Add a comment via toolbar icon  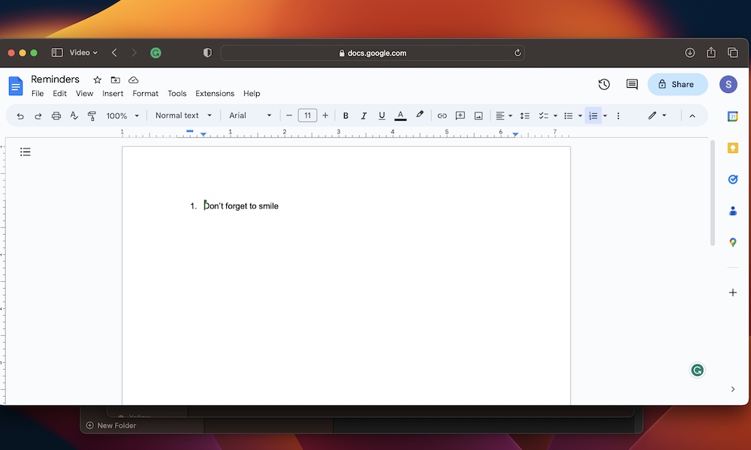[x=460, y=115]
